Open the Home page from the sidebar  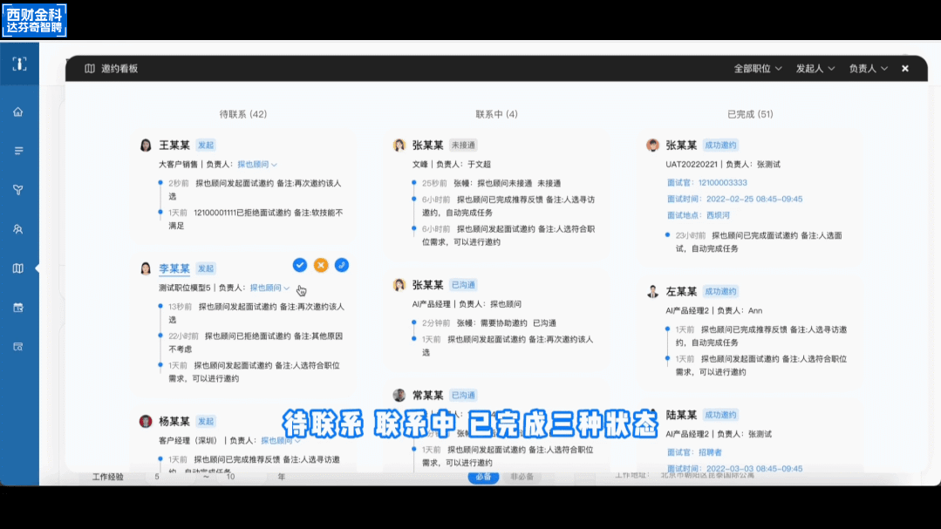pyautogui.click(x=18, y=112)
